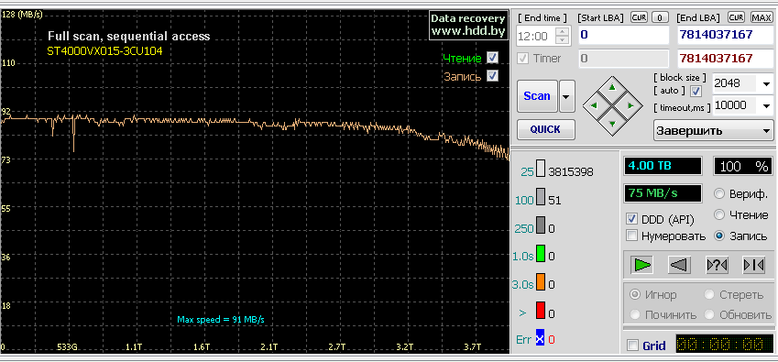Click the QUICK scan button
The image size is (778, 362).
(546, 129)
